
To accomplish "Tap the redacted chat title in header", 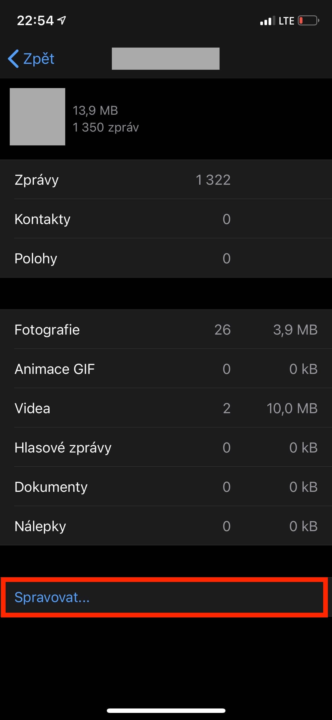I will point(166,59).
